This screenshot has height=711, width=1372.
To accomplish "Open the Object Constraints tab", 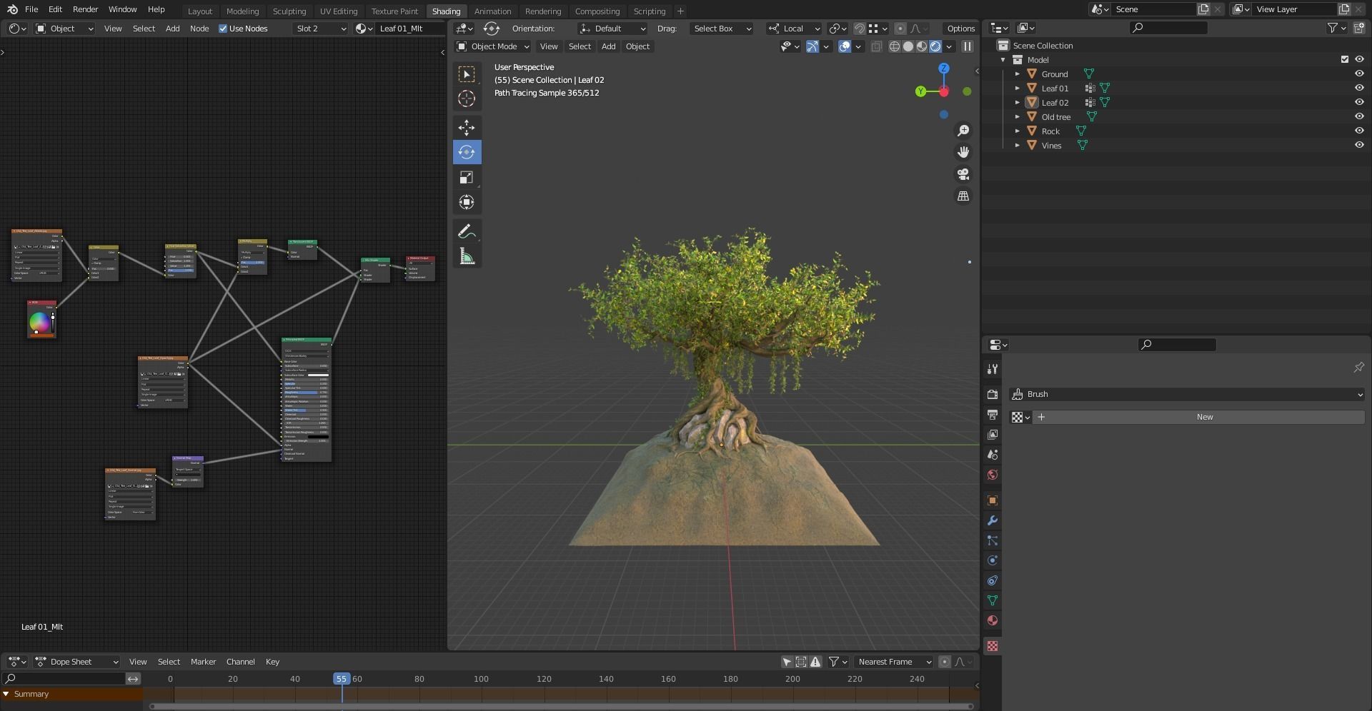I will pos(992,580).
